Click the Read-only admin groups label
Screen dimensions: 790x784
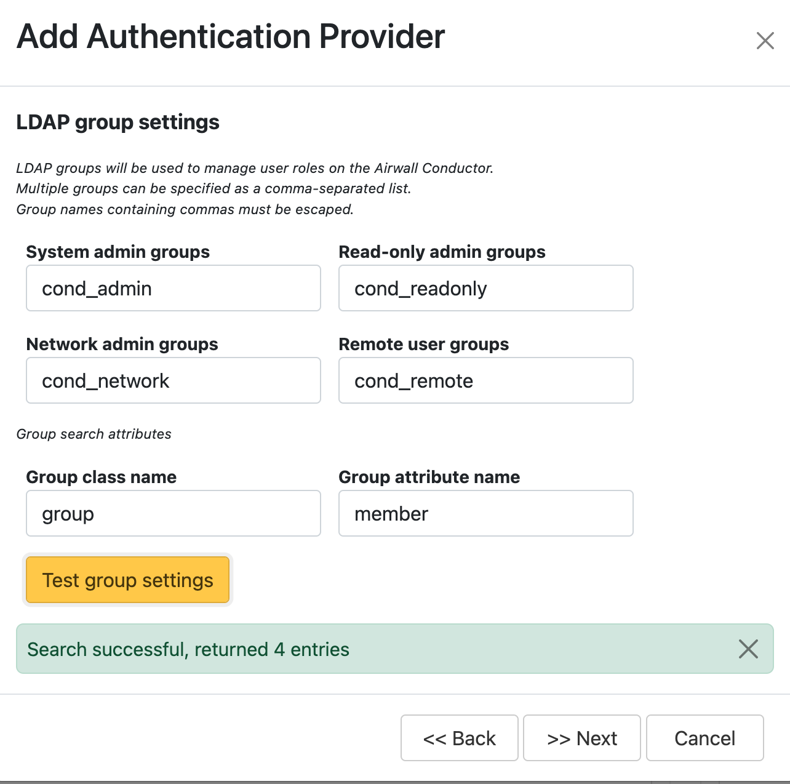click(x=442, y=252)
